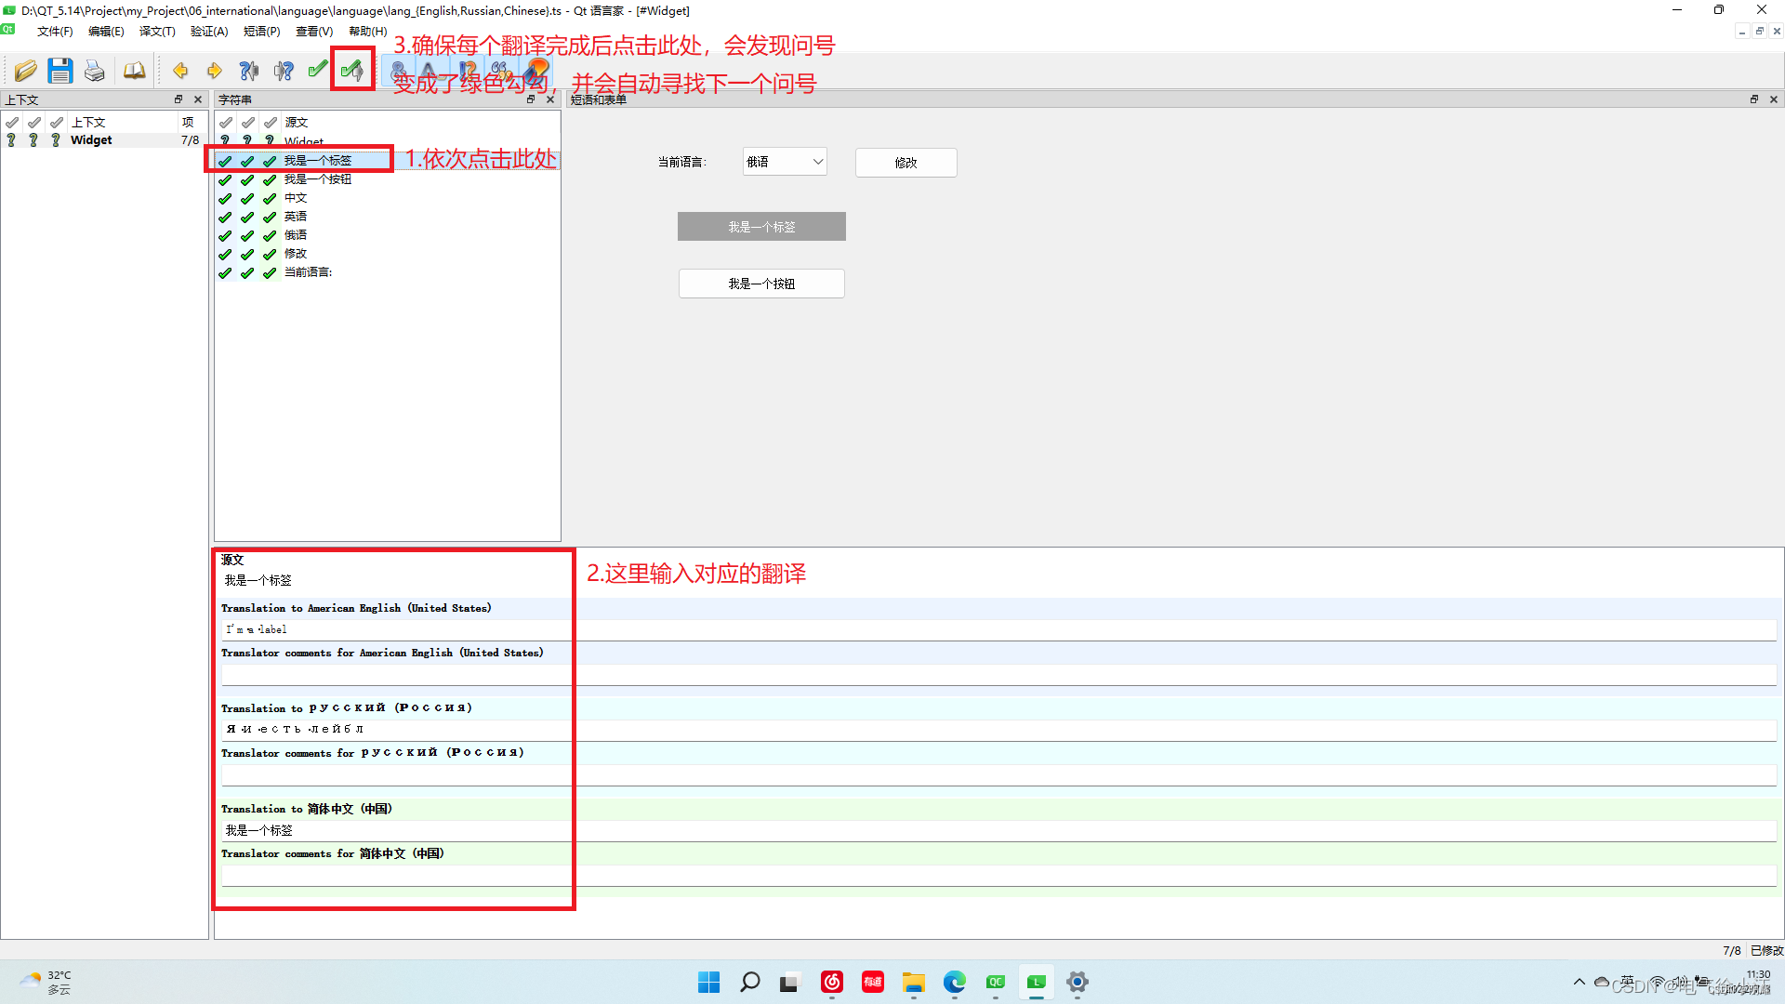Print translations via the printer icon
Screen dimensions: 1785x1004
tap(94, 70)
